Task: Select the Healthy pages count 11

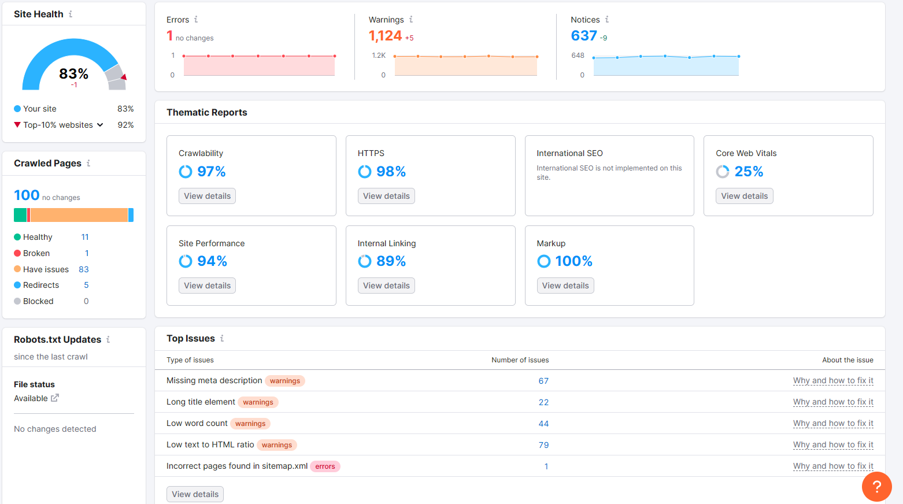Action: pyautogui.click(x=85, y=237)
